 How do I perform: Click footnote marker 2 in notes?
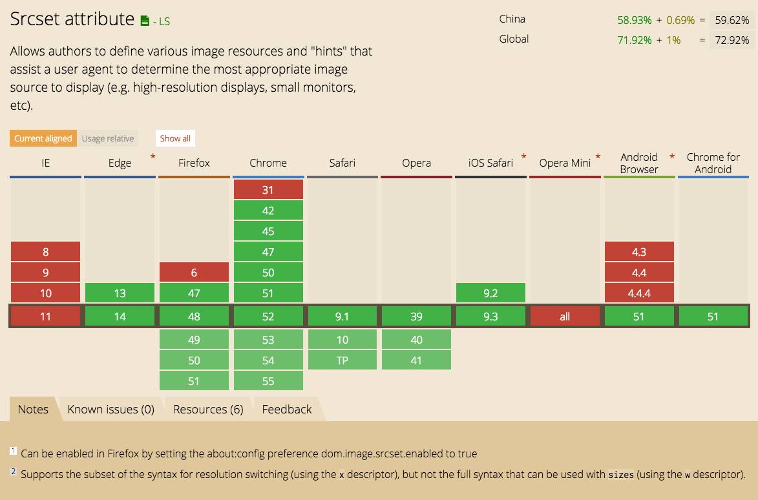tap(13, 471)
